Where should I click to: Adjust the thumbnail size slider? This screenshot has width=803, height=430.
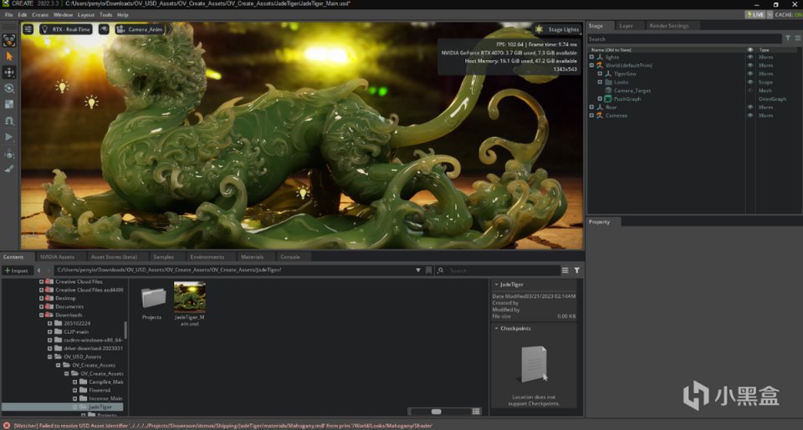click(436, 412)
